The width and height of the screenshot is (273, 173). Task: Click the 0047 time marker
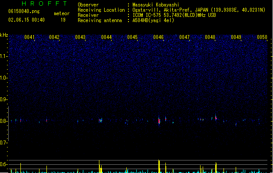tap(184, 37)
